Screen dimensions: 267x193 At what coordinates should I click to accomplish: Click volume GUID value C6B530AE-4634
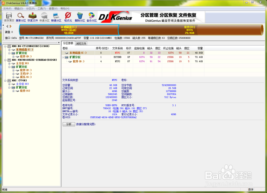[x=113, y=117]
